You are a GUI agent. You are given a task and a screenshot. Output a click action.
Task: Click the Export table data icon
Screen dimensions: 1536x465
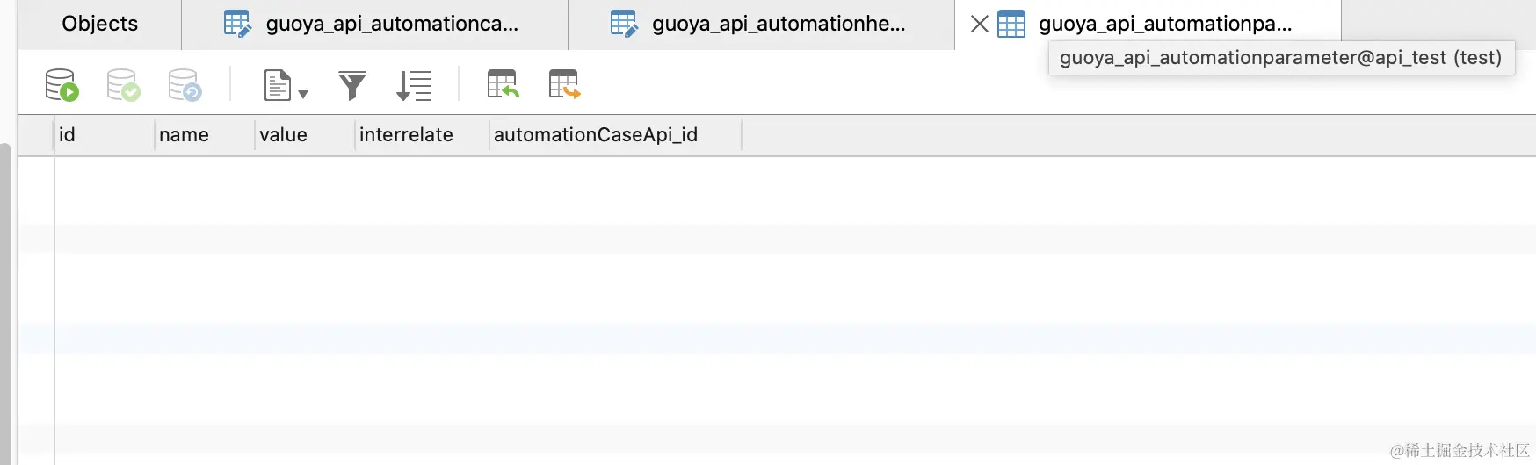tap(564, 85)
